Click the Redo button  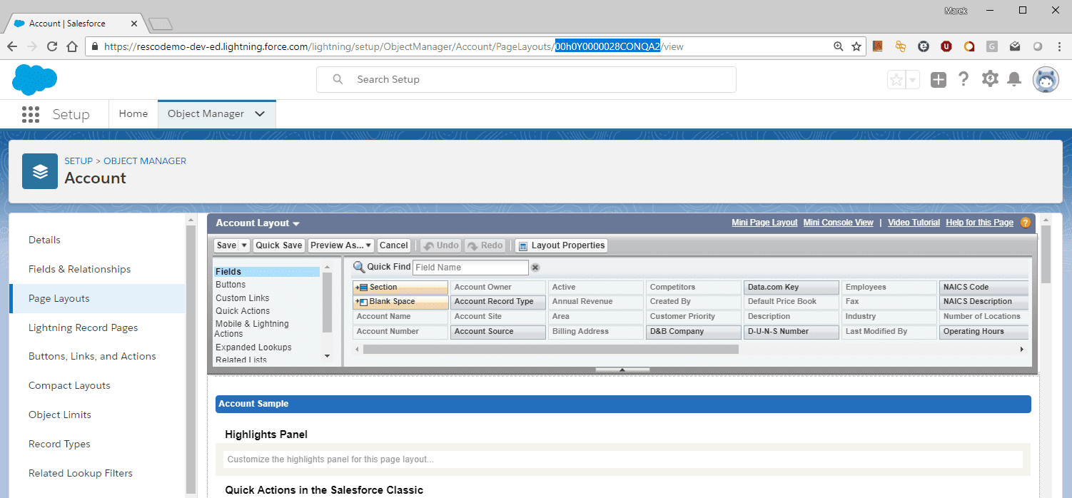[485, 245]
